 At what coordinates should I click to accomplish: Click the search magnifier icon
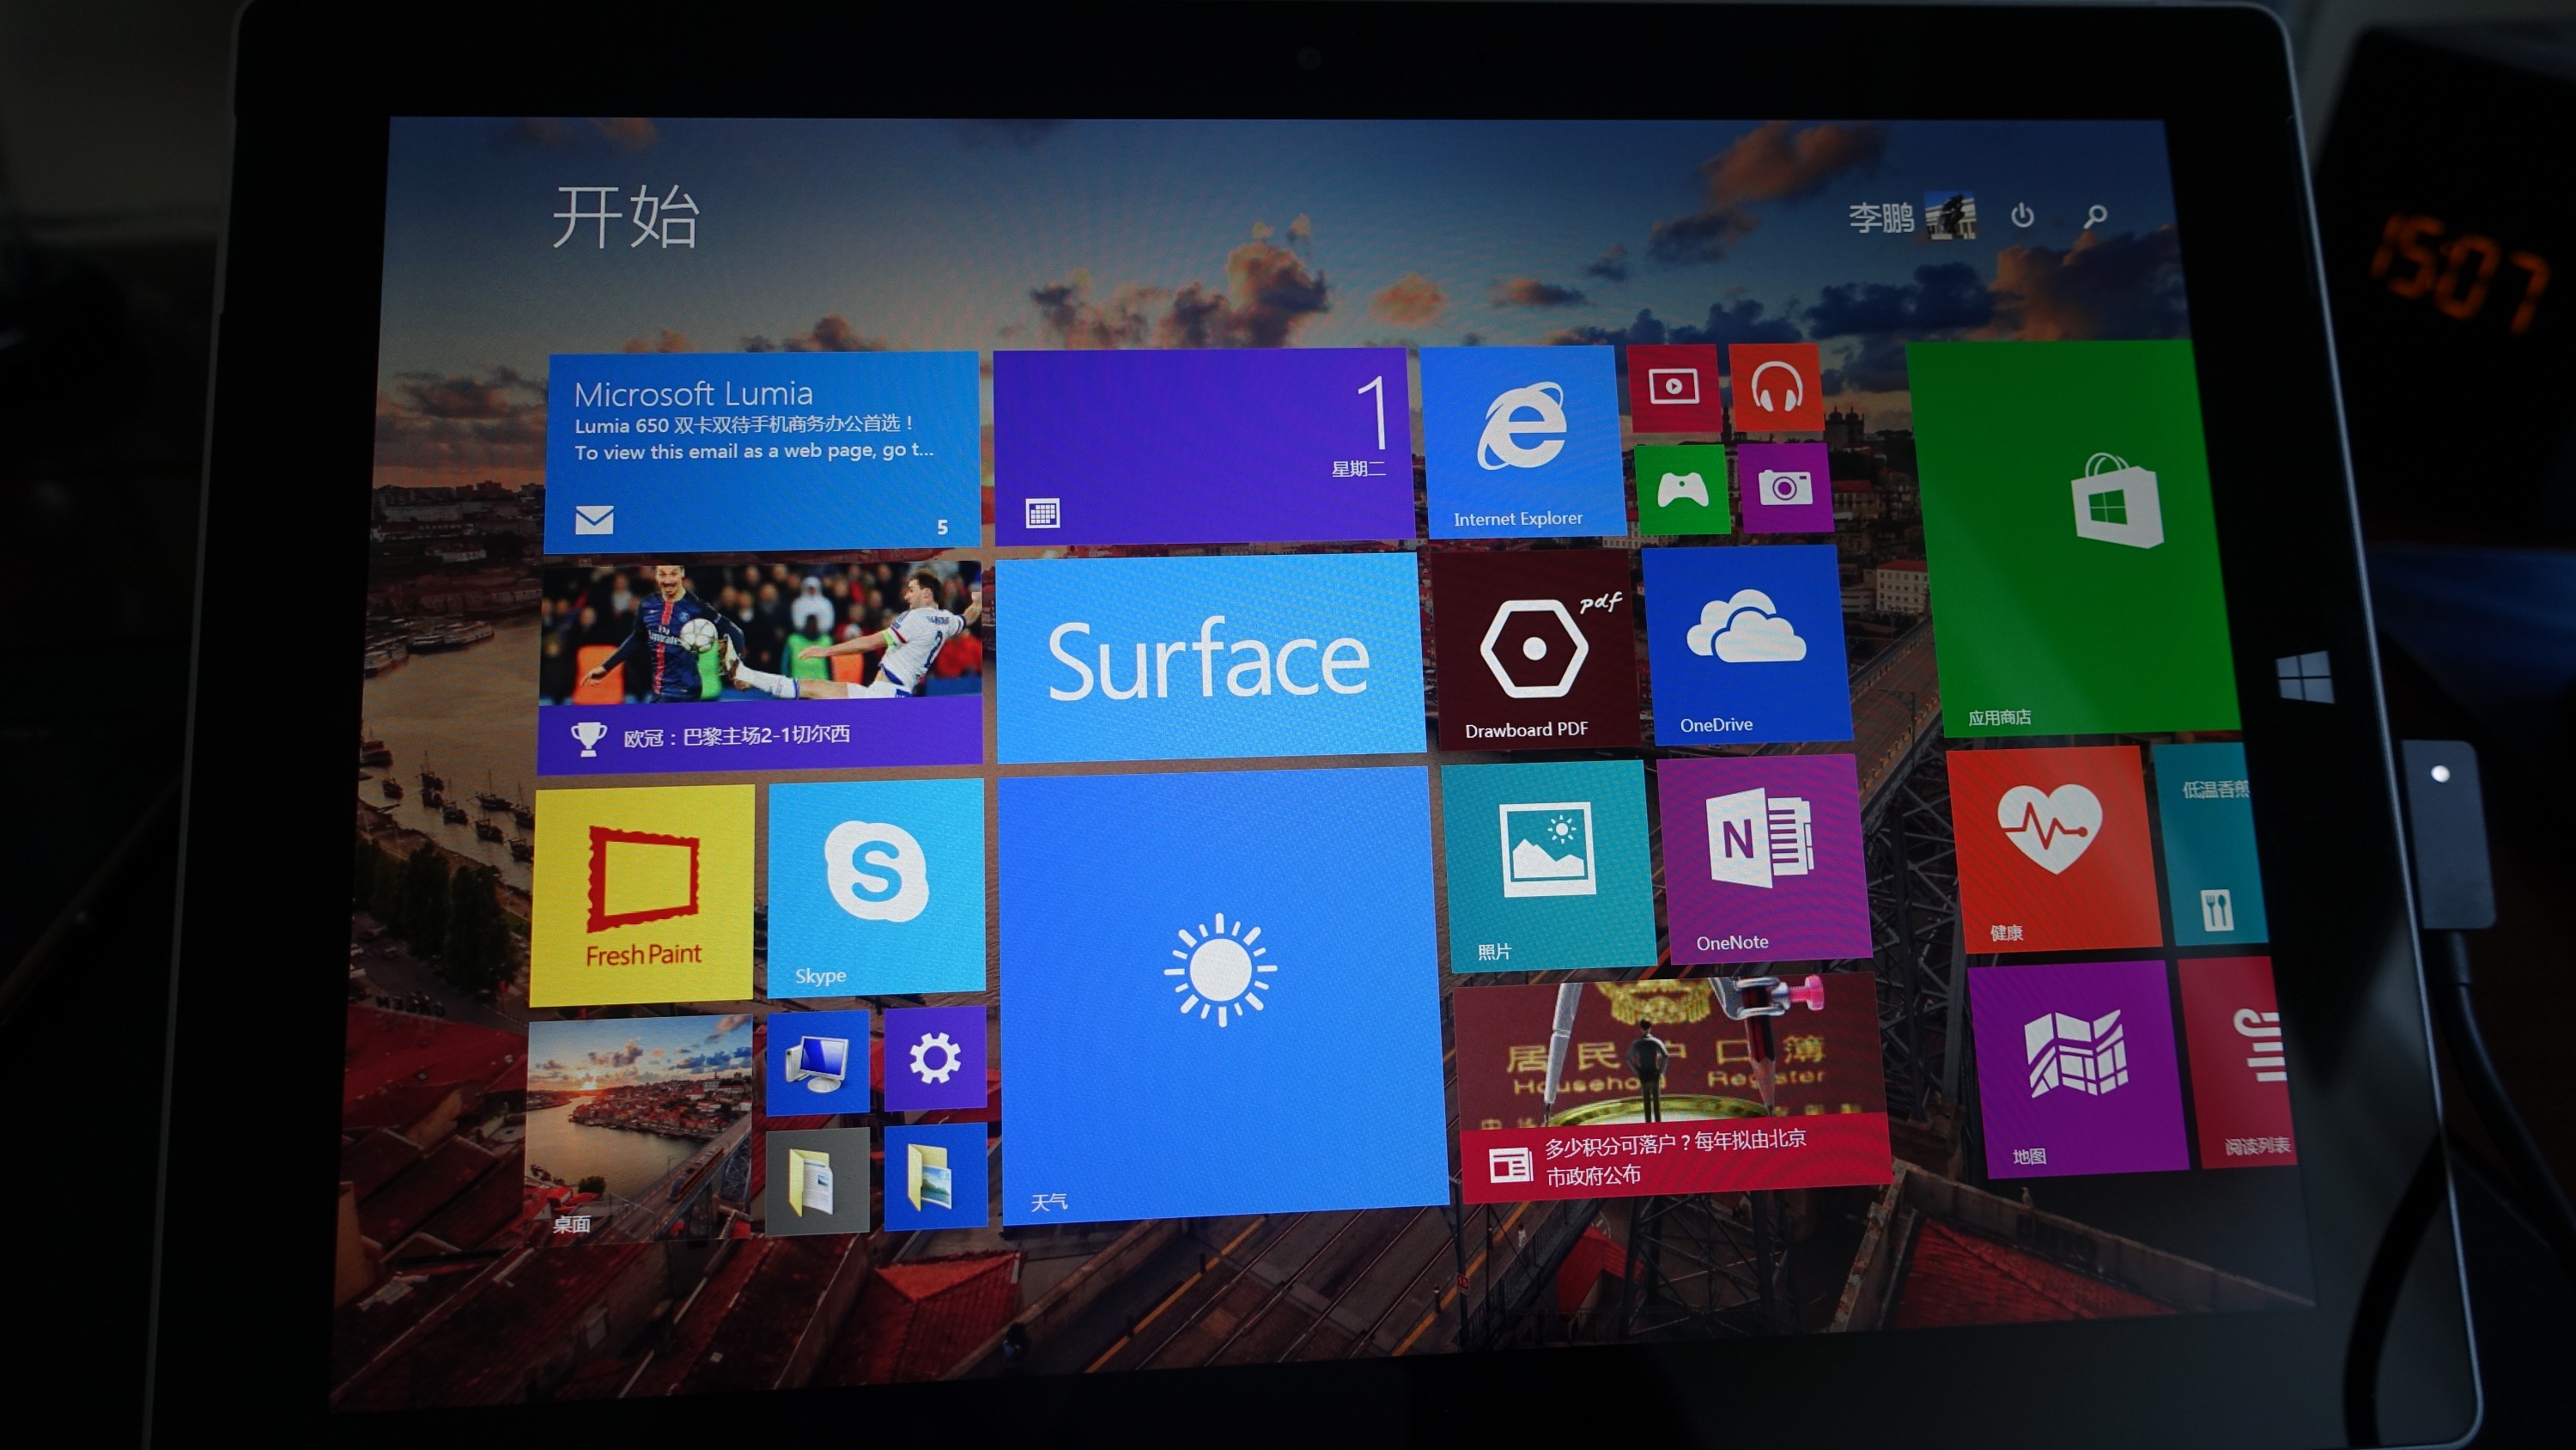[x=2095, y=215]
